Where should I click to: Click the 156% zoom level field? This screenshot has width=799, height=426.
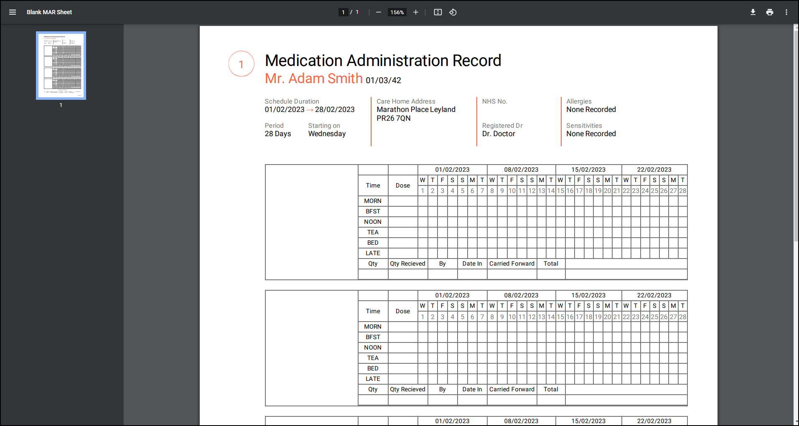[x=397, y=12]
